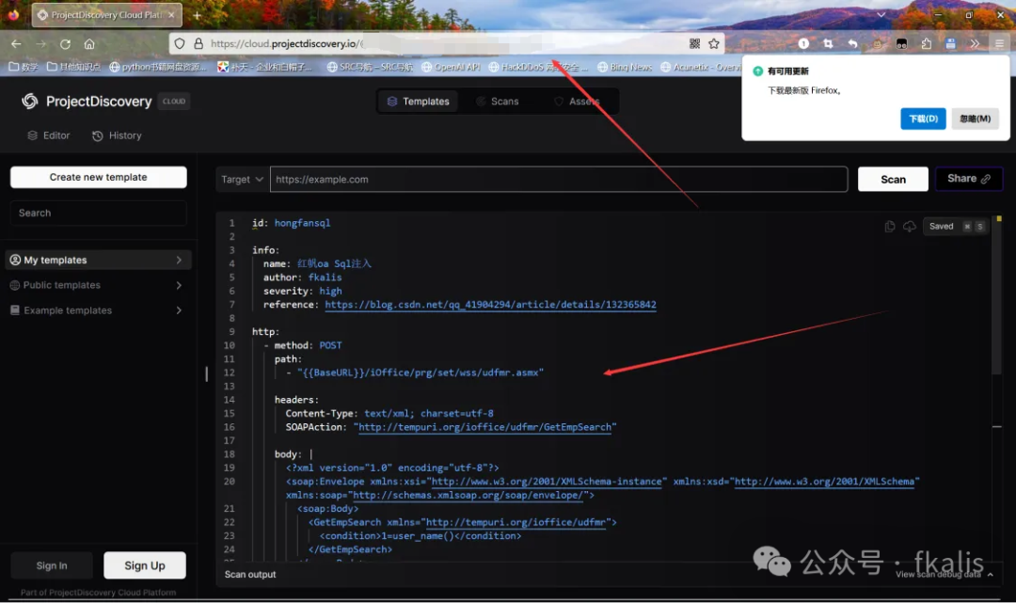Viewport: 1016px width, 603px height.
Task: Click the Scan button
Action: point(893,180)
